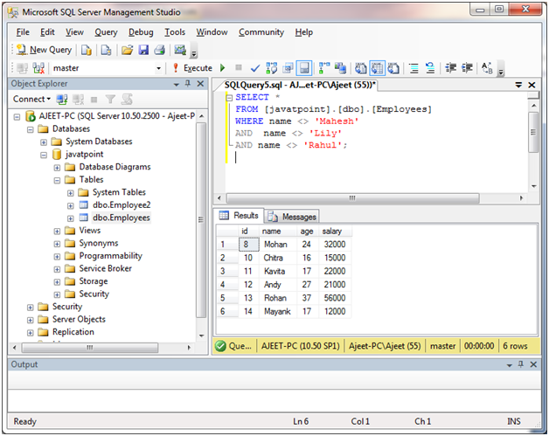Toggle the highlighted Query Options icon
Viewport: 549px width, 436px height.
pos(304,68)
